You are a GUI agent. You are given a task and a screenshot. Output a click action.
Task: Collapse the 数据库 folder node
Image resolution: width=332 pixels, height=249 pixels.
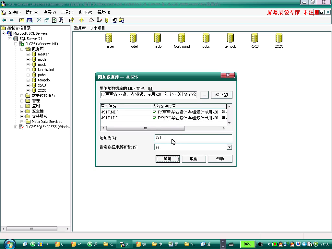22,49
